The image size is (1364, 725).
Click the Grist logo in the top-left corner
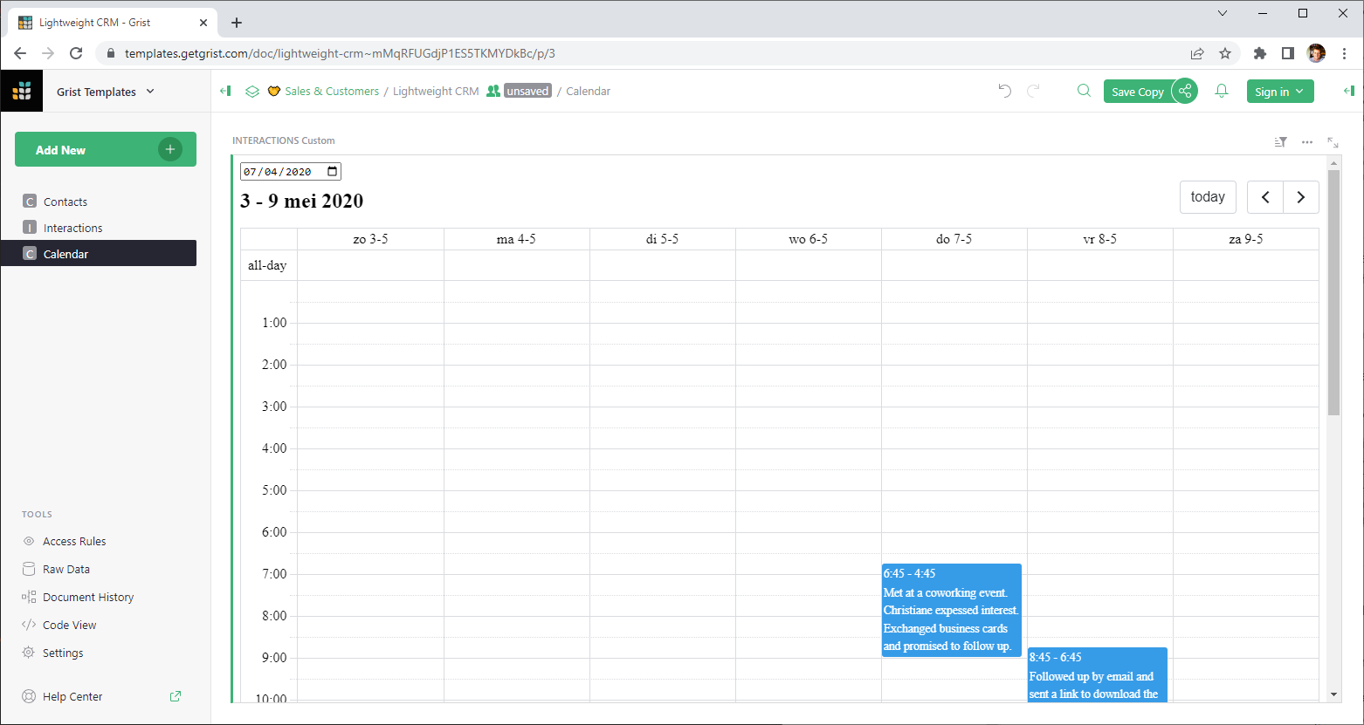point(22,91)
